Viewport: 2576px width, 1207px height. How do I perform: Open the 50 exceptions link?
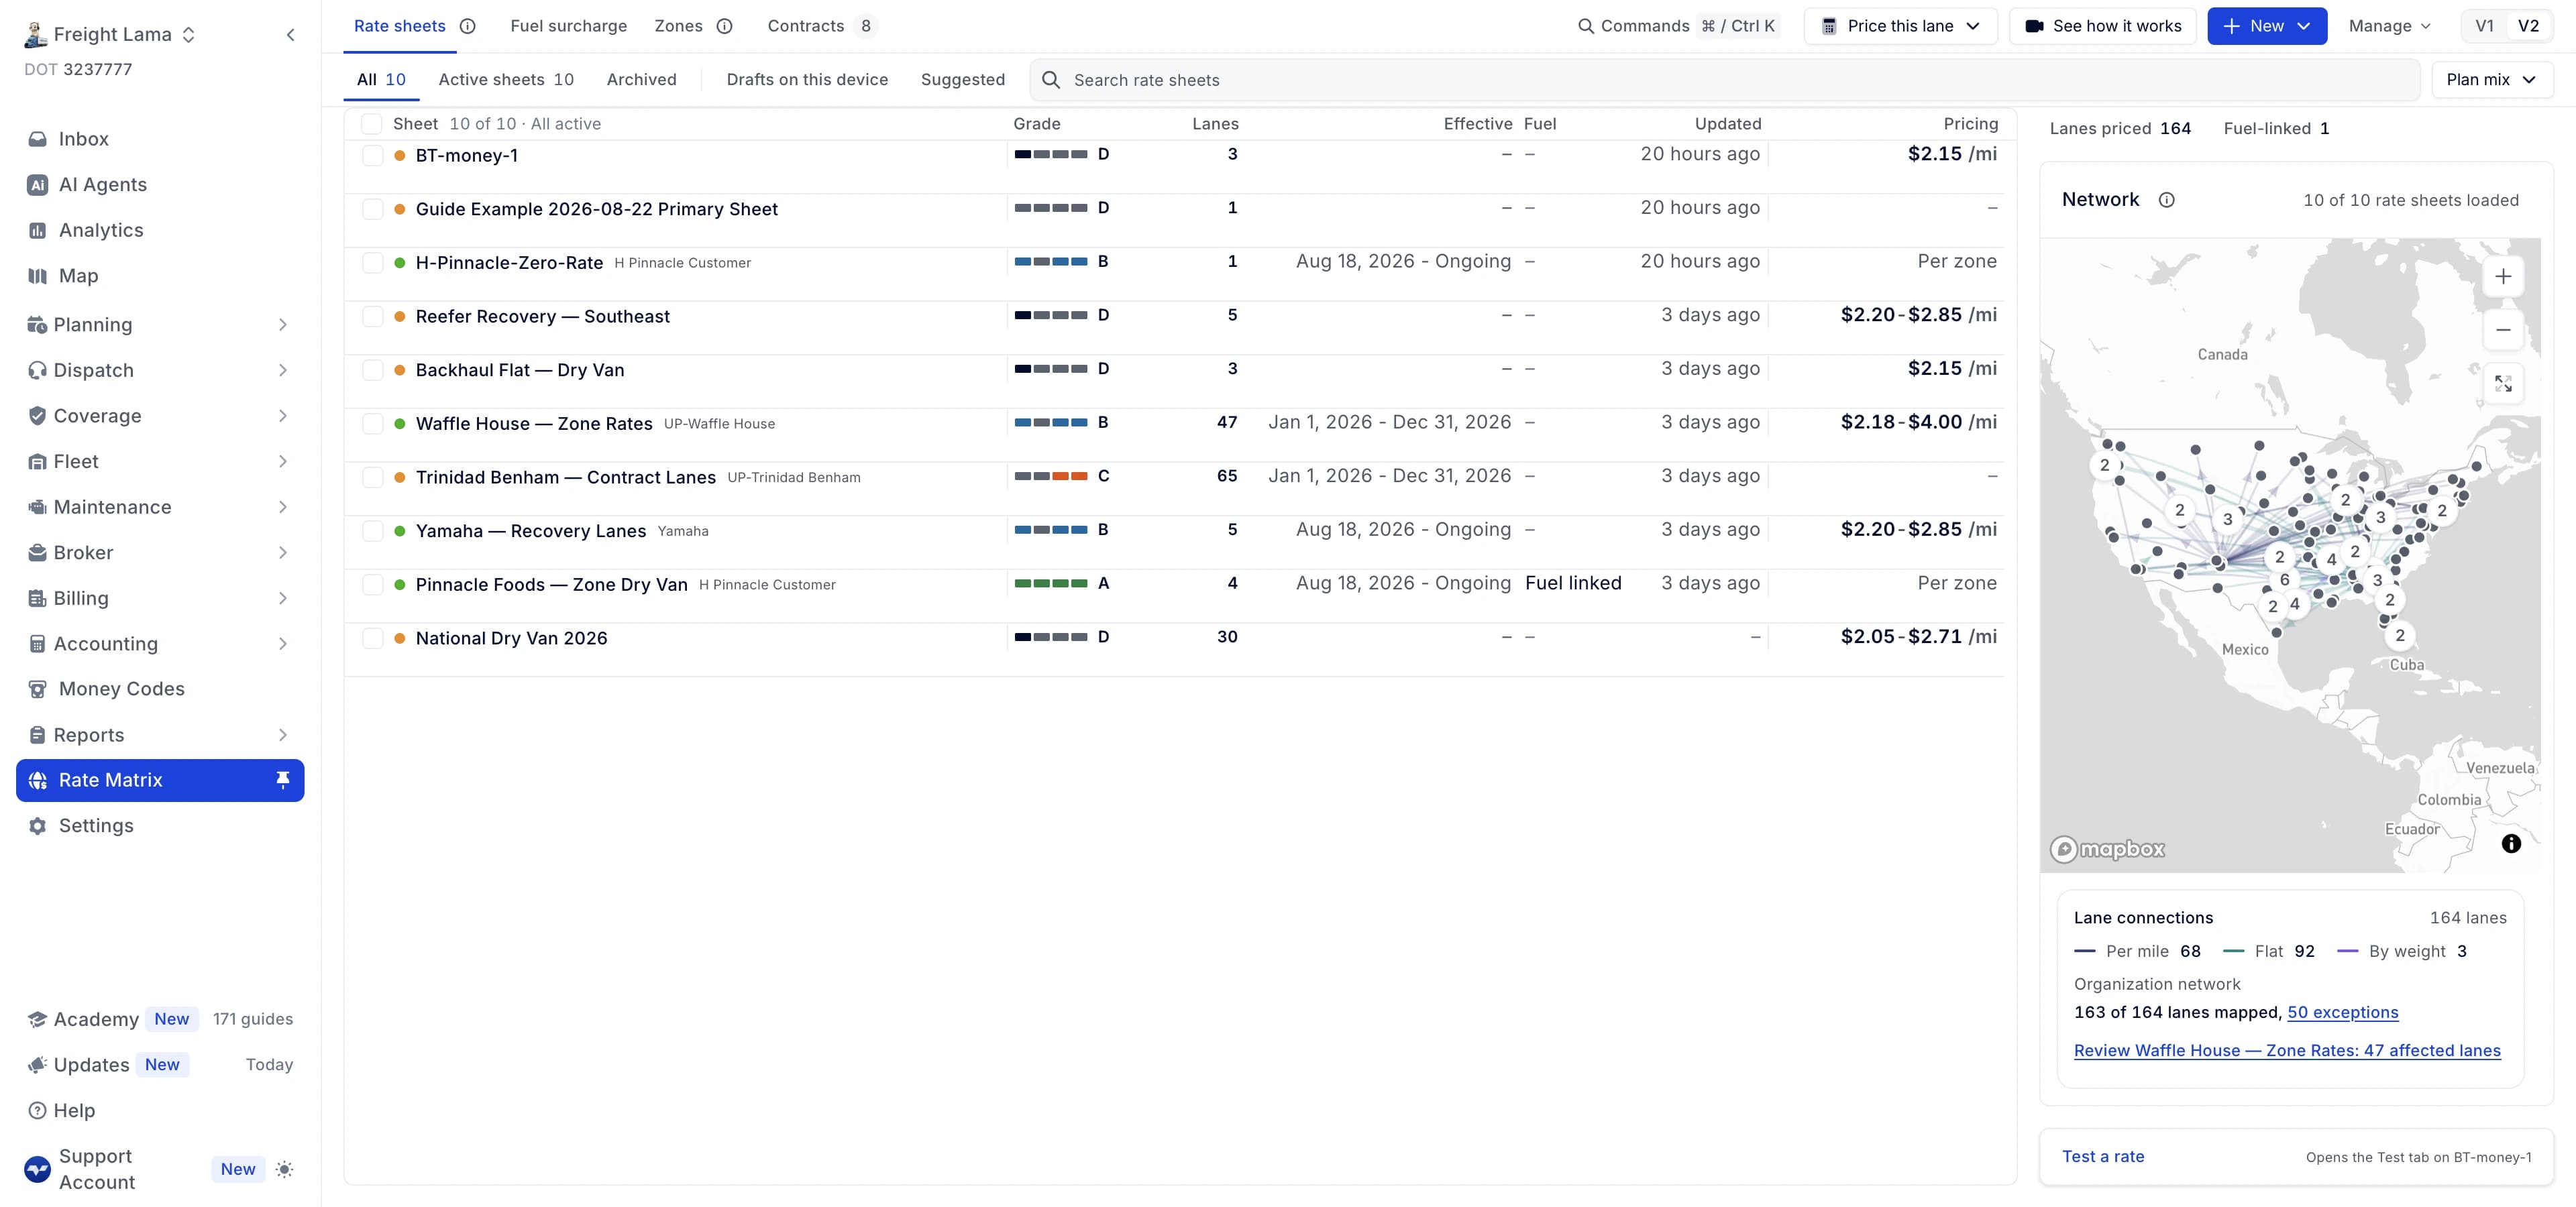(2342, 1012)
